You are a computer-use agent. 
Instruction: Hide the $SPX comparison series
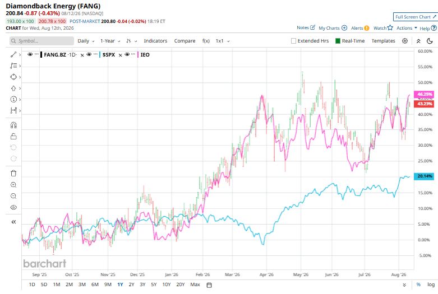pos(89,54)
